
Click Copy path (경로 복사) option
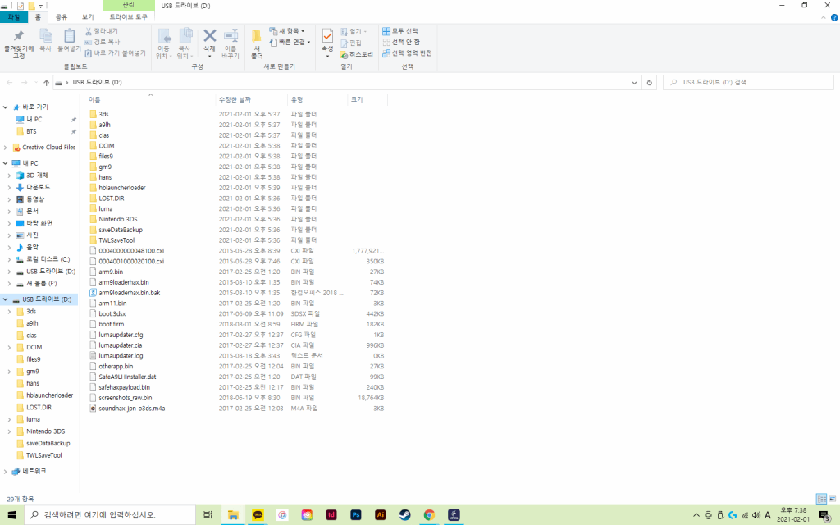102,43
